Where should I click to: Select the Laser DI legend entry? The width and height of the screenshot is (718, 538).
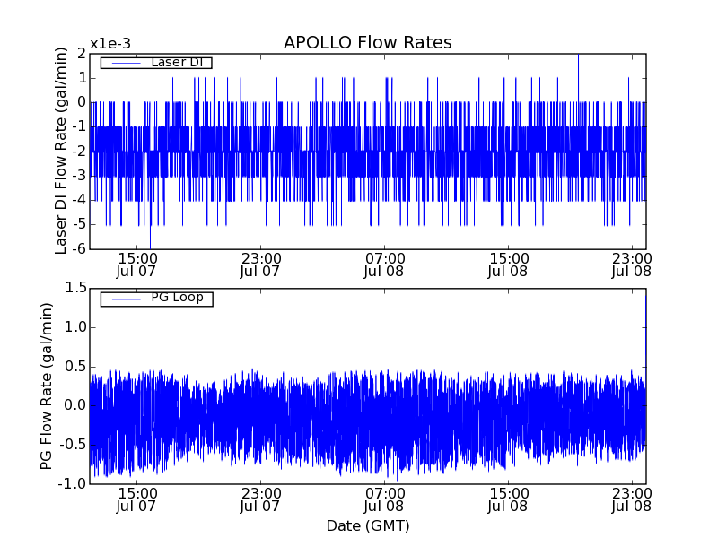point(156,62)
